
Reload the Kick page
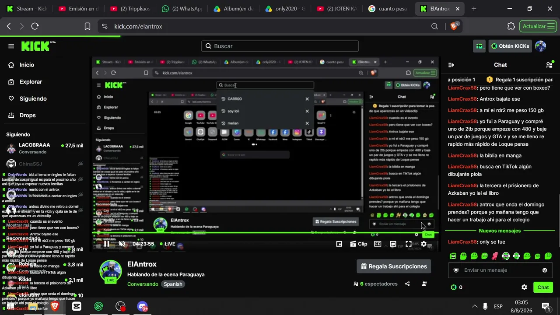coord(35,26)
